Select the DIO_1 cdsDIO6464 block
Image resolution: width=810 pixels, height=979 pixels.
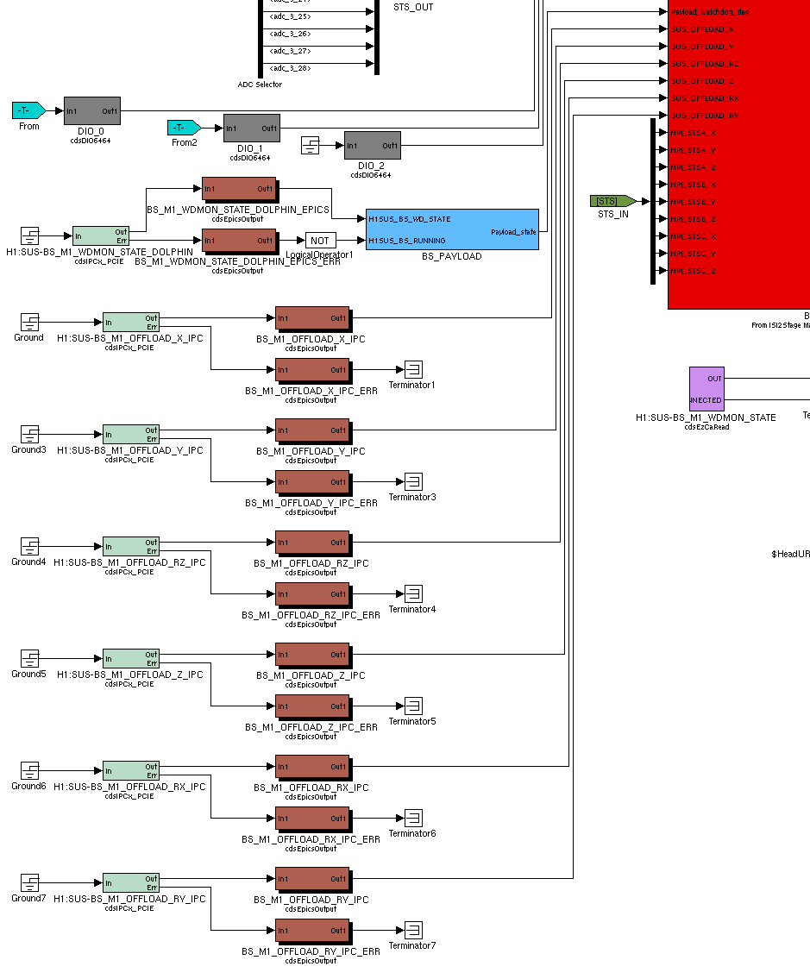tap(252, 128)
